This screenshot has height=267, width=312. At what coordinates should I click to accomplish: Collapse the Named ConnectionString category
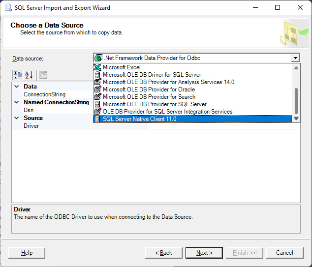click(17, 102)
